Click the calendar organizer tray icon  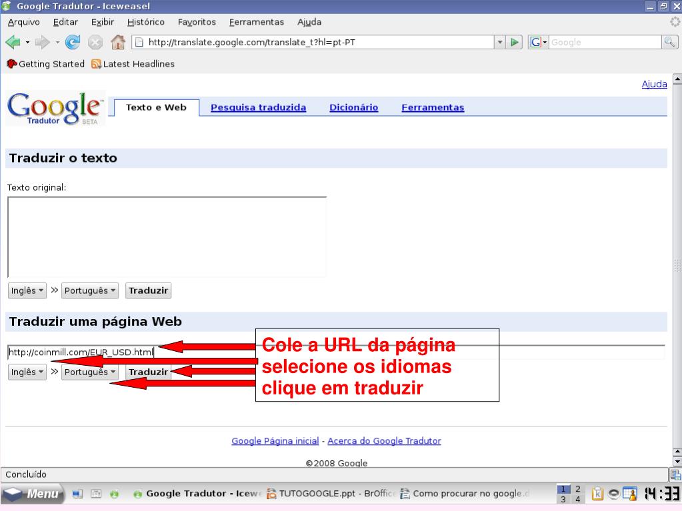[x=630, y=494]
